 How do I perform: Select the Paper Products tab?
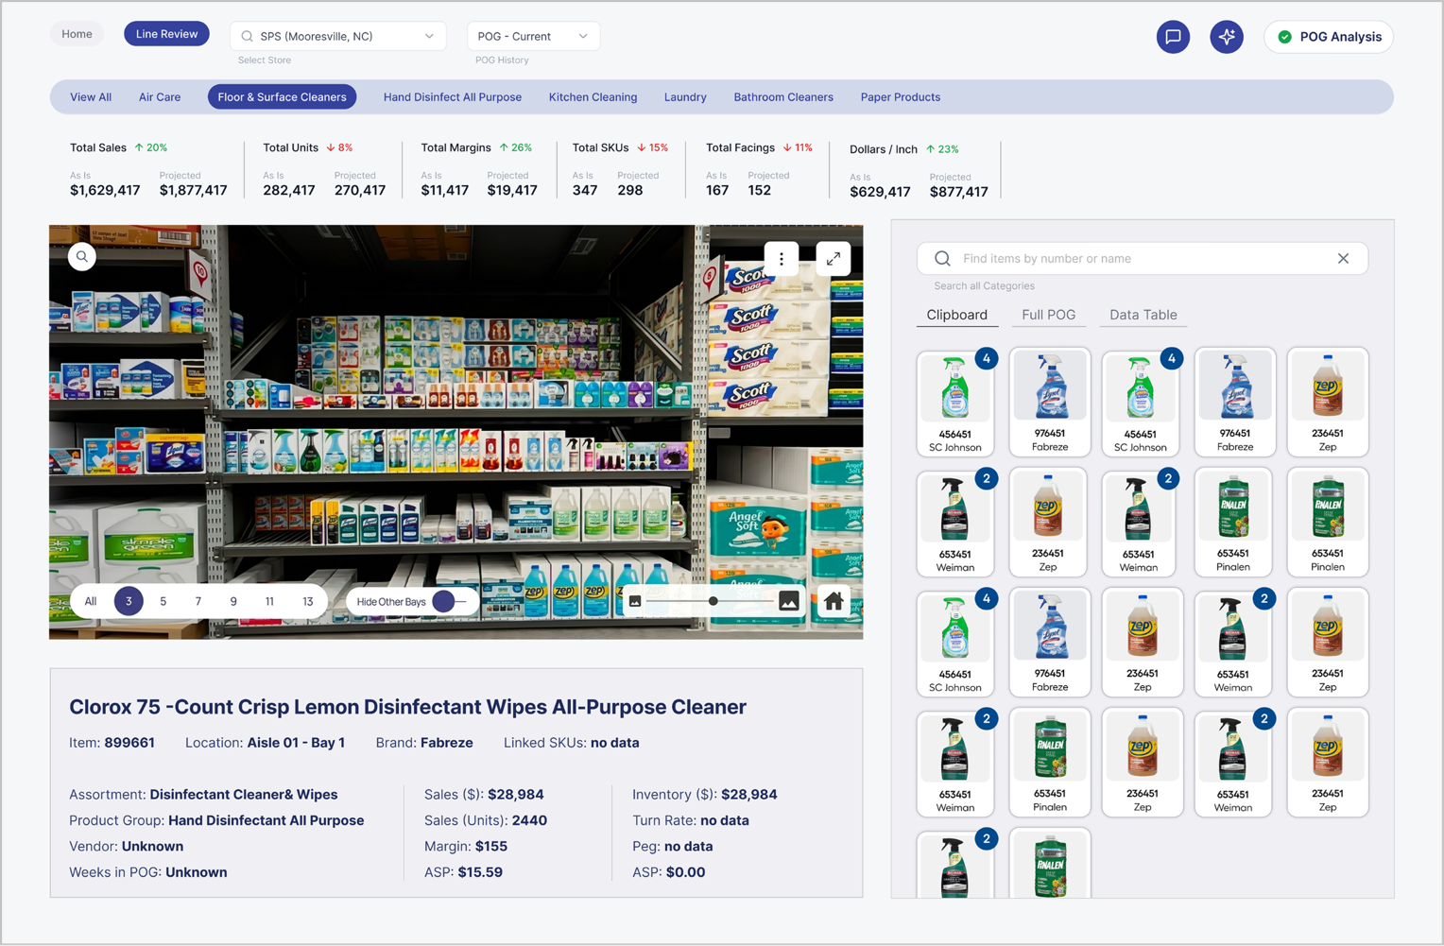click(901, 96)
